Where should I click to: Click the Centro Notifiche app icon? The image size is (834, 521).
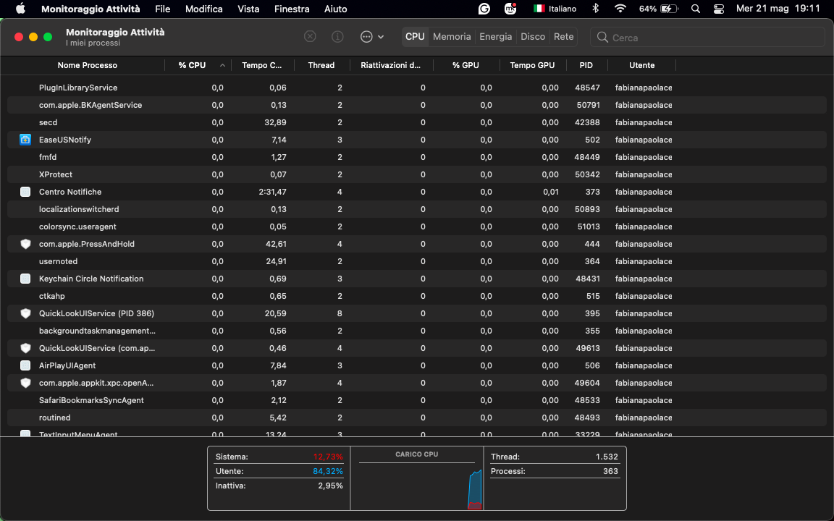click(x=25, y=192)
